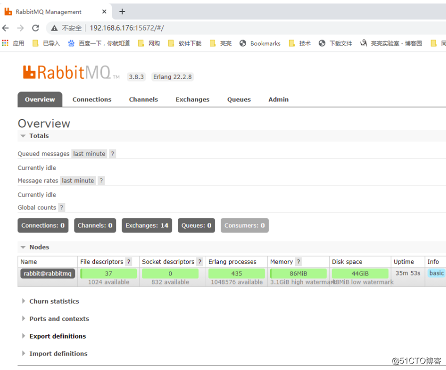Open the 下载文件 bookmark

pos(335,43)
